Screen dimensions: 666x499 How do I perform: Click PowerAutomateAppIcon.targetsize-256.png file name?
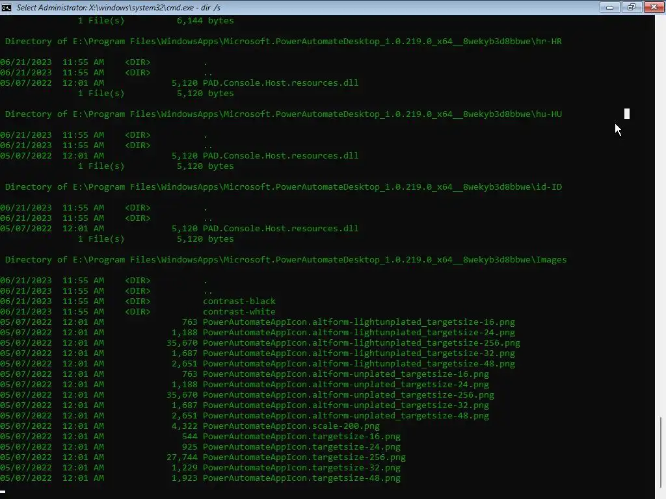(304, 457)
